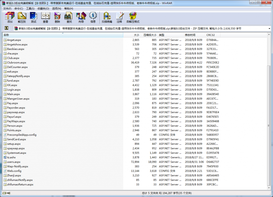Select file cha.aspx
The height and width of the screenshot is (197, 273).
tap(13, 53)
